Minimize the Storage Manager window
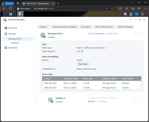The height and width of the screenshot is (122, 149). click(135, 20)
